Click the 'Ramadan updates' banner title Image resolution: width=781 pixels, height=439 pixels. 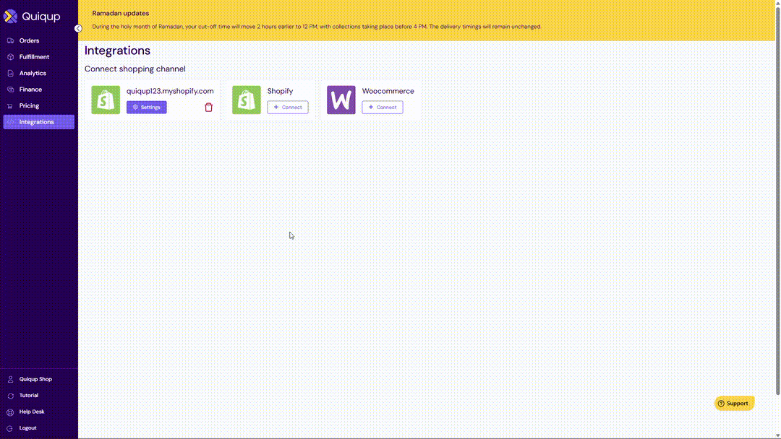coord(121,14)
